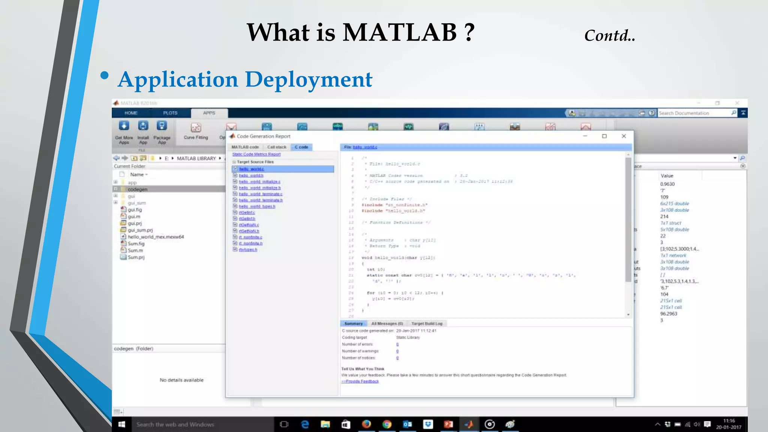Click the browse for folder icon

click(x=143, y=158)
